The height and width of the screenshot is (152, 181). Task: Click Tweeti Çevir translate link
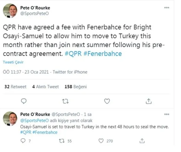point(13,62)
